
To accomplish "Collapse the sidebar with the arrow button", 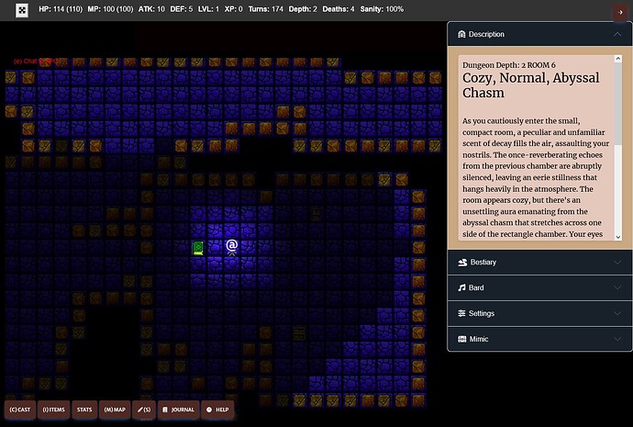I will (x=620, y=13).
